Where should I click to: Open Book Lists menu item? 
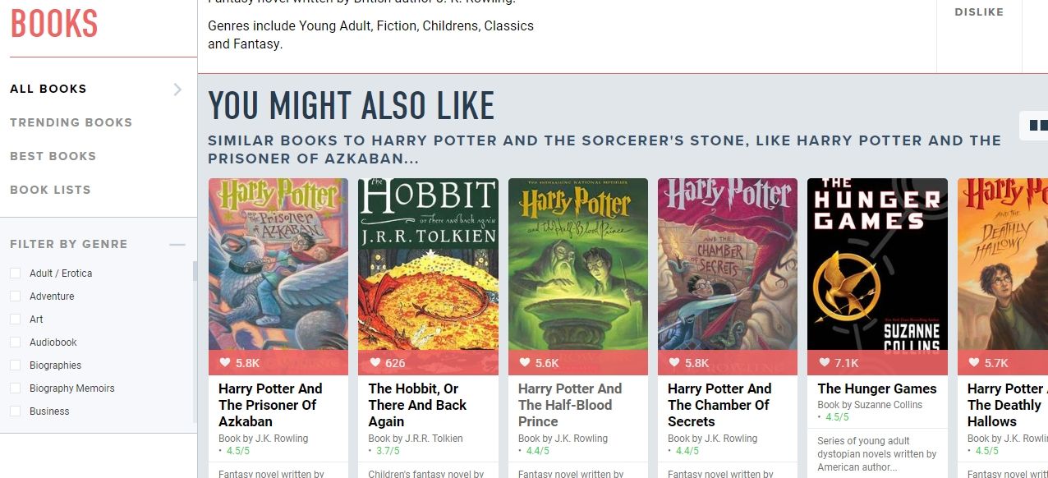[50, 190]
